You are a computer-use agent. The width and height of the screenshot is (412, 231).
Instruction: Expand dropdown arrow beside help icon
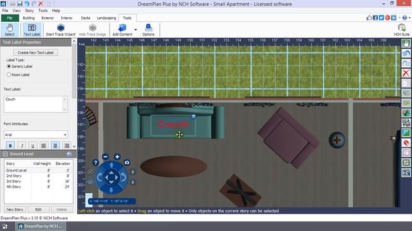click(x=409, y=18)
